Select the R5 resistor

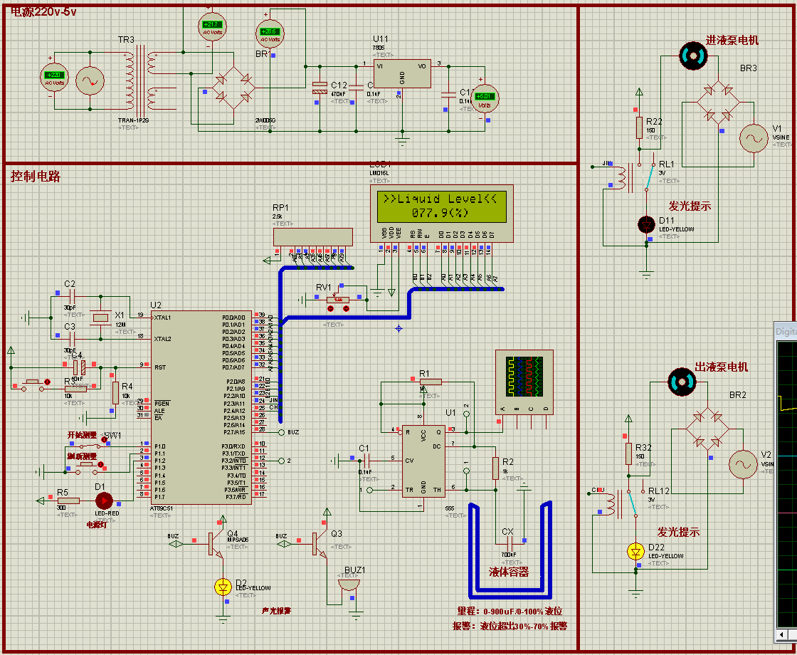click(68, 501)
